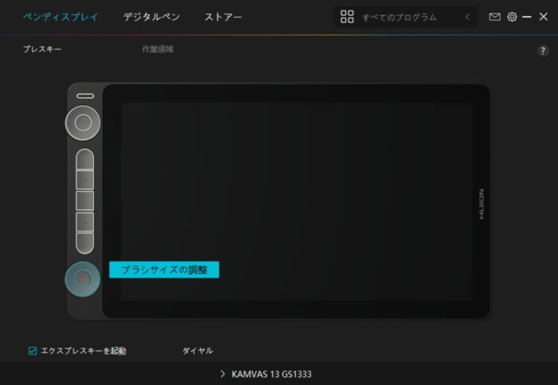Click the first (top) express key
This screenshot has height=385, width=558.
pyautogui.click(x=84, y=159)
